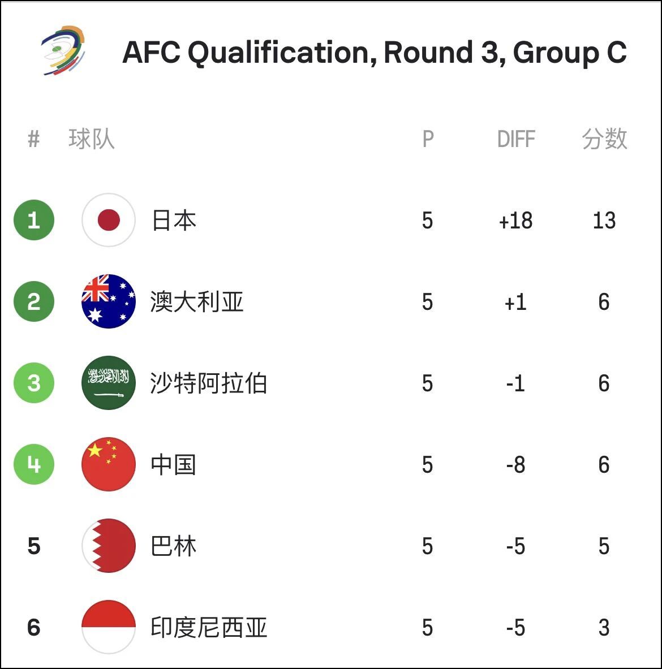Open the 印度尼西亚 team name
Screen dimensions: 662x669
tap(209, 628)
